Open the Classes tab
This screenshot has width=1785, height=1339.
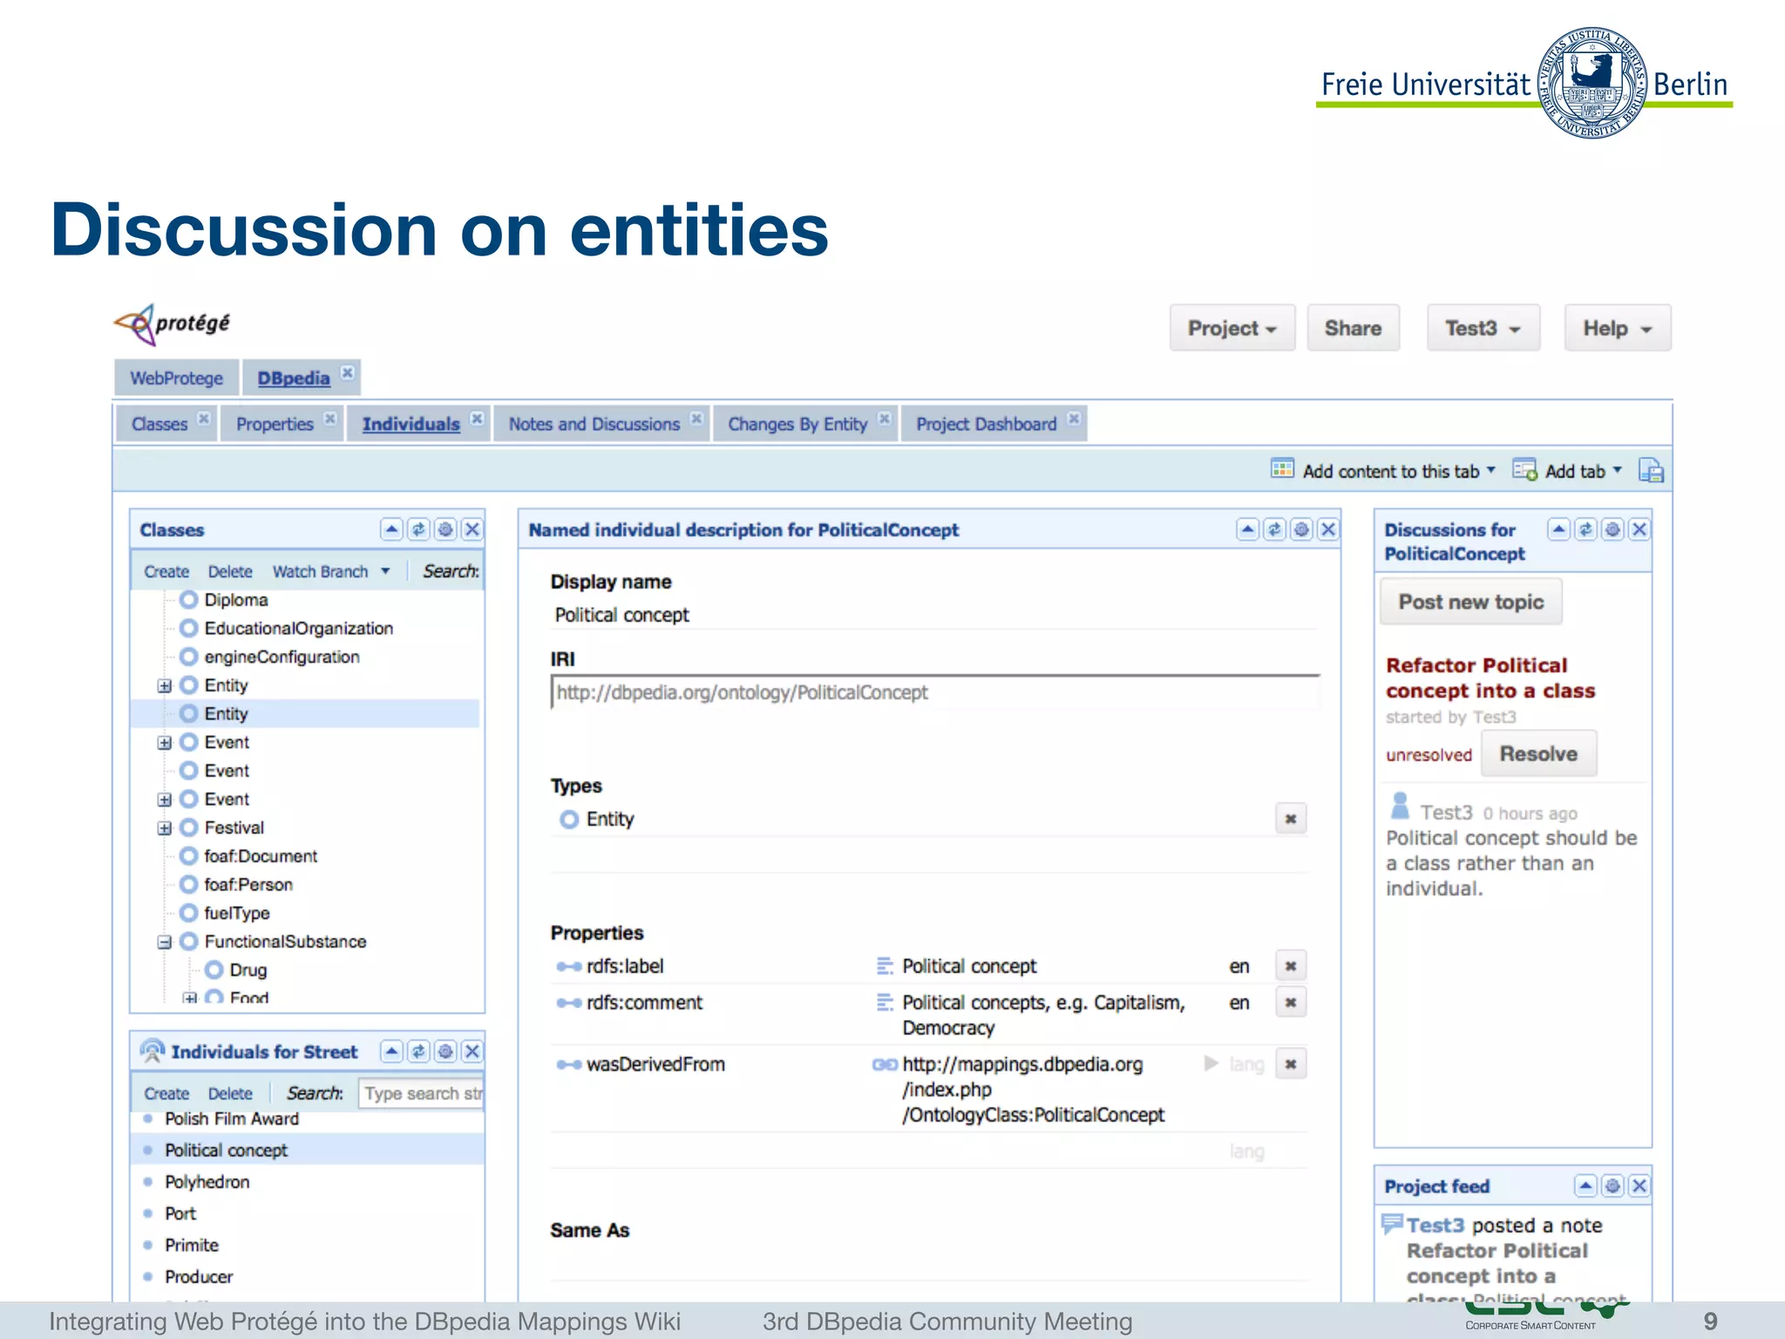[159, 425]
